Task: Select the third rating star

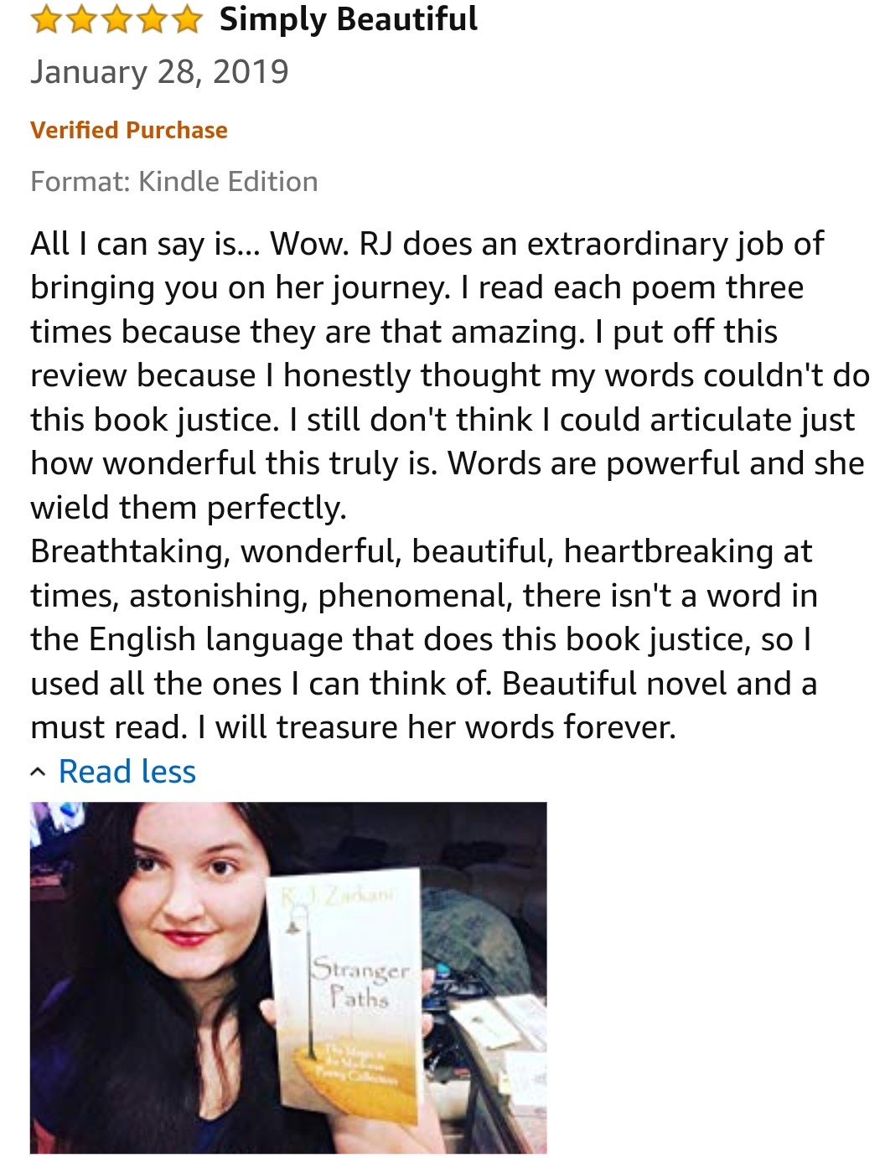Action: (116, 19)
